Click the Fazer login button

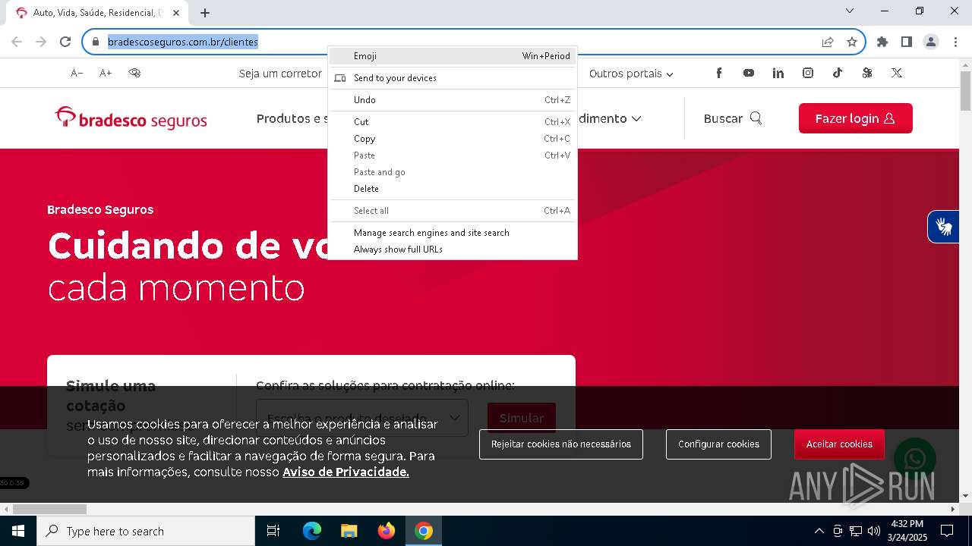click(x=856, y=118)
